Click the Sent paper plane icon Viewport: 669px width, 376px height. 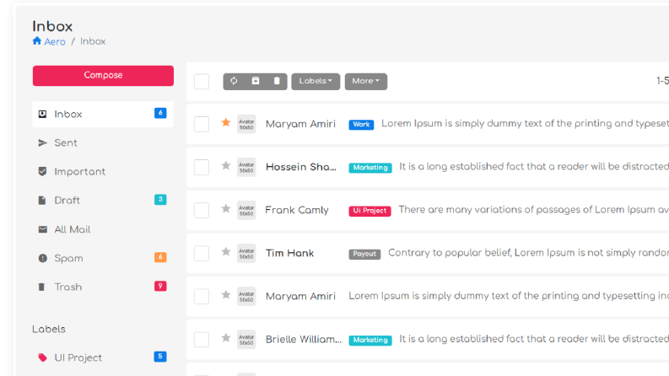pos(42,142)
